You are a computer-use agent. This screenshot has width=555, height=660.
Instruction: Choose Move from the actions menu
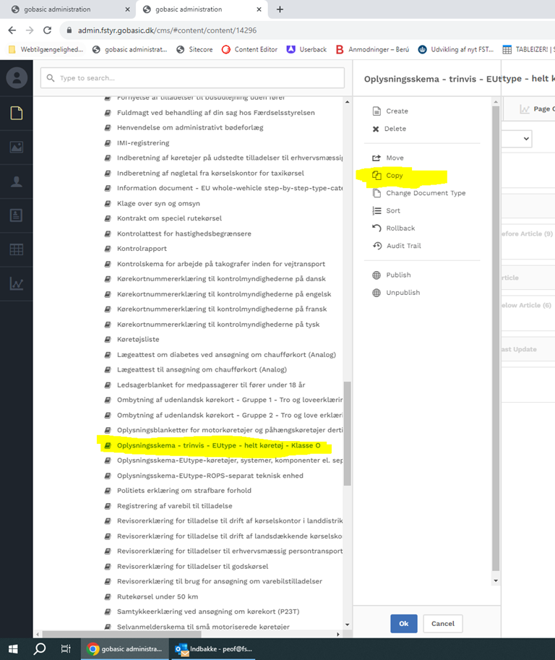(x=395, y=158)
